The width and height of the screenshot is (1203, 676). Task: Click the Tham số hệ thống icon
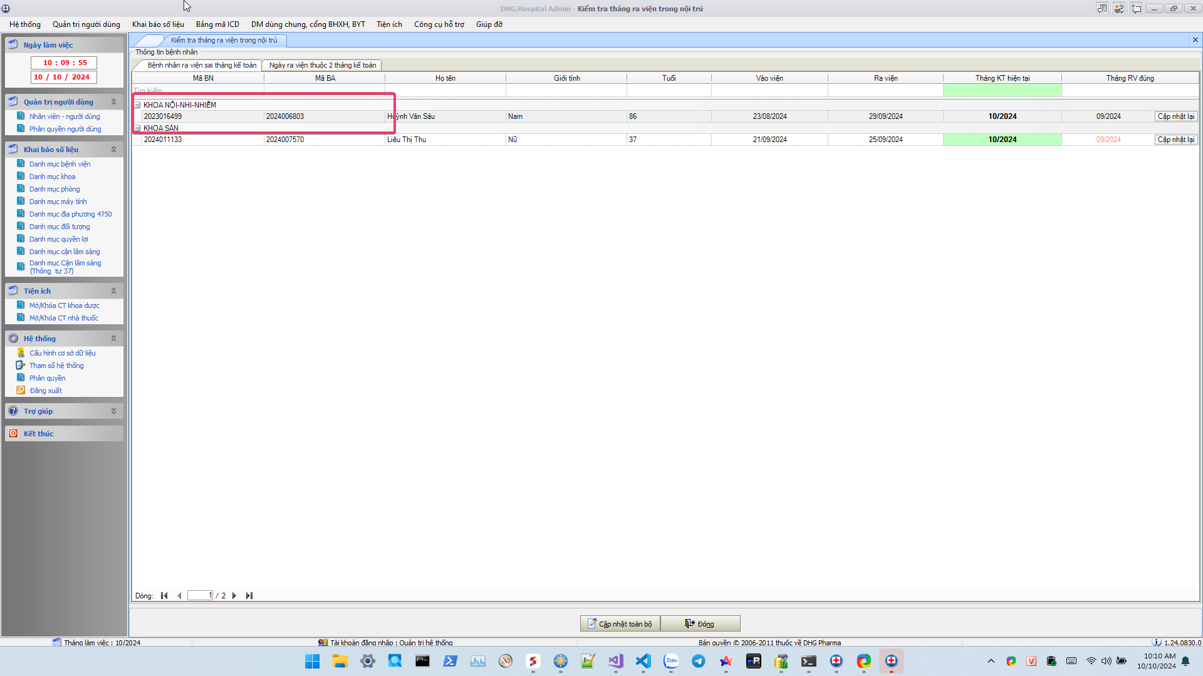pyautogui.click(x=21, y=366)
